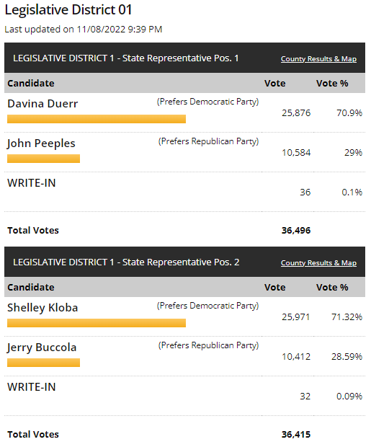Click the 36,496 total votes figure
The image size is (371, 447).
click(296, 230)
